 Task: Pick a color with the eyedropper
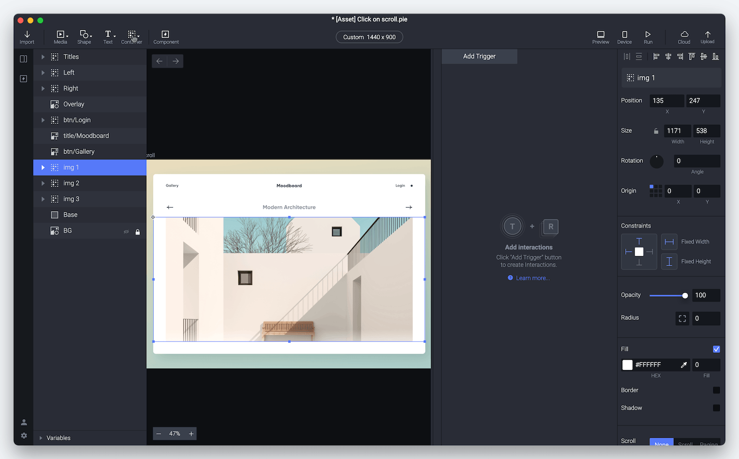pyautogui.click(x=684, y=365)
